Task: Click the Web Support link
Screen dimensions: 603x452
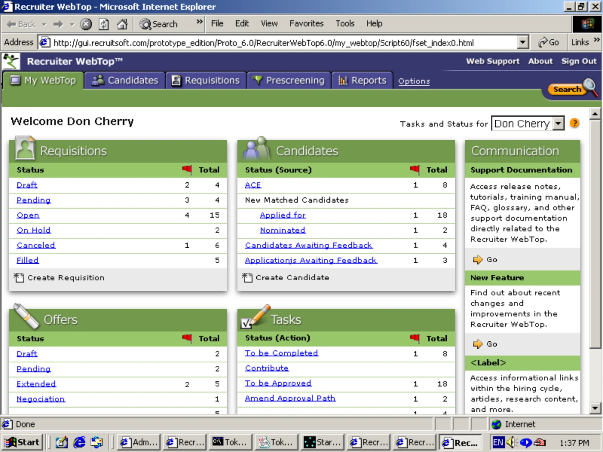Action: [493, 61]
